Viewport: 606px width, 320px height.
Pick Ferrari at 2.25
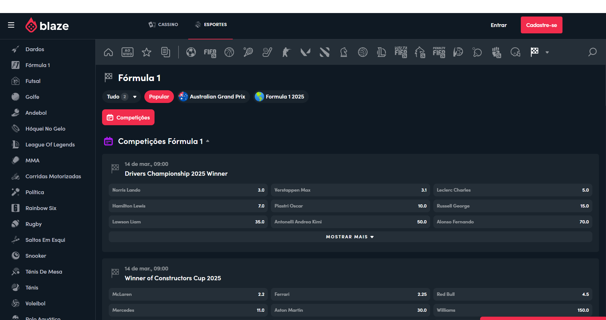[350, 294]
